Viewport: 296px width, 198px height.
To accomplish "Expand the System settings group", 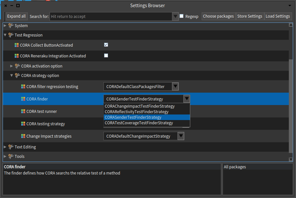I will [5, 25].
